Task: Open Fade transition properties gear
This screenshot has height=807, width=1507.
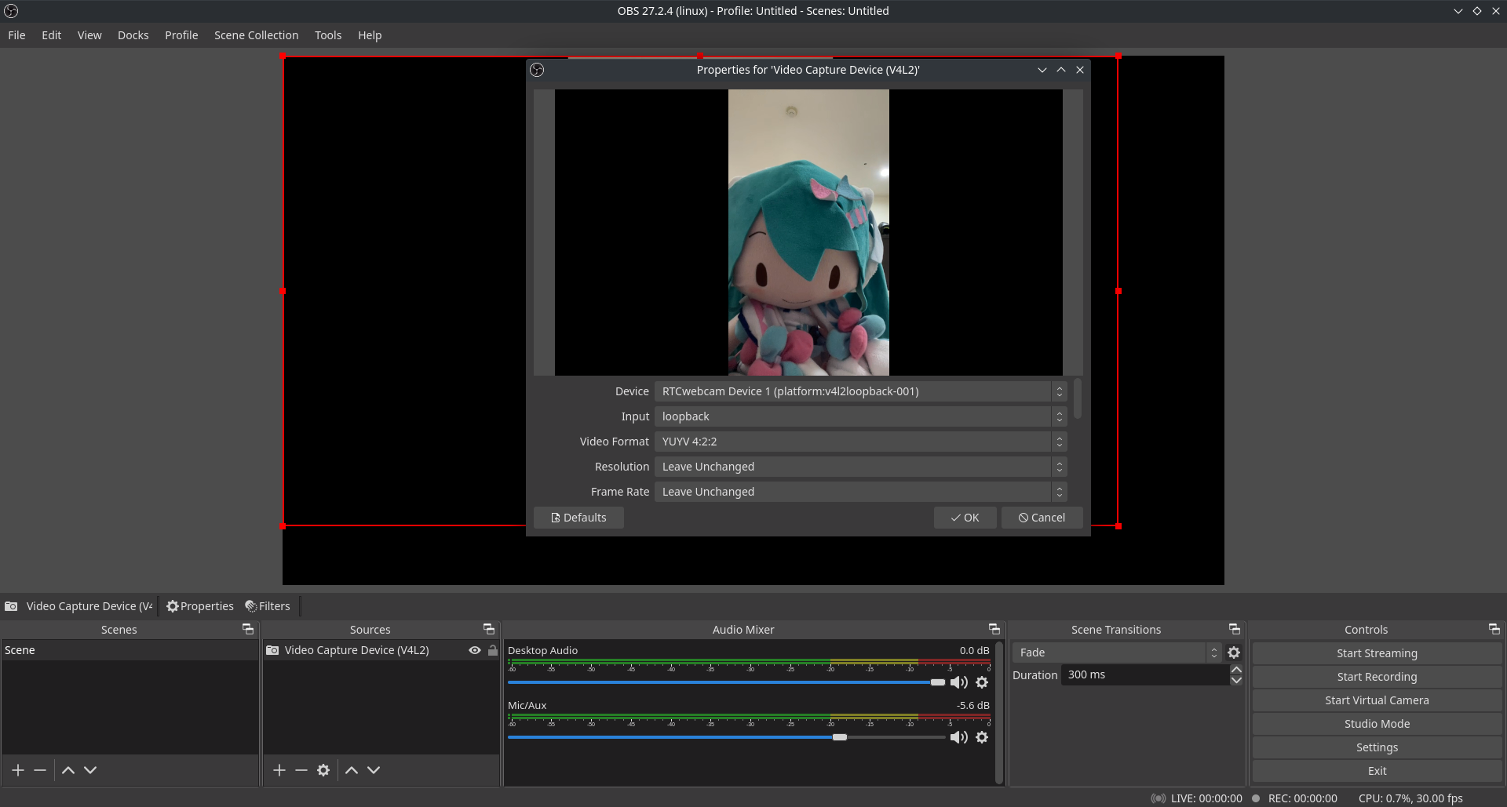Action: pos(1234,653)
